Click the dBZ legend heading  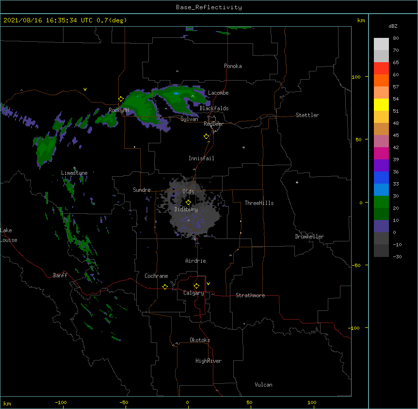tap(393, 26)
